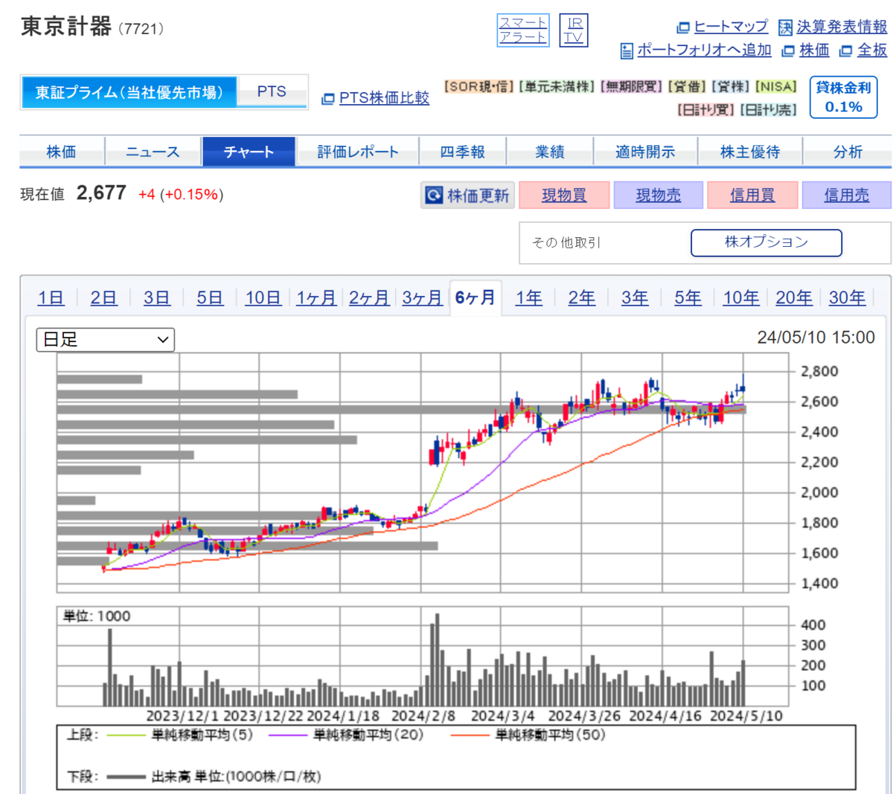Open the 評価レポート tab

coord(358,152)
